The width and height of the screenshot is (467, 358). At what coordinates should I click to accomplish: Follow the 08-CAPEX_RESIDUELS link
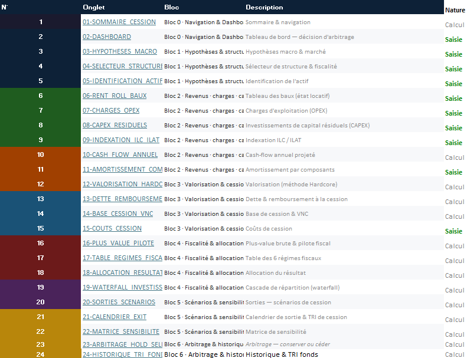tap(115, 125)
